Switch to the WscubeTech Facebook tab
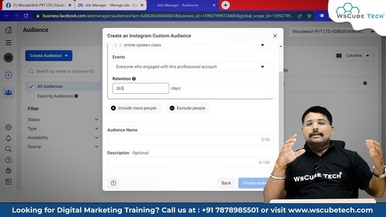 pos(38,5)
